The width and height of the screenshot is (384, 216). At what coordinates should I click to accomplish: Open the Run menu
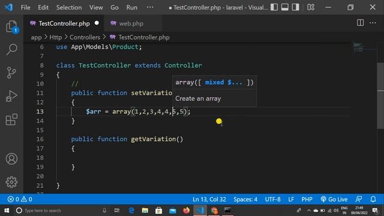[132, 7]
